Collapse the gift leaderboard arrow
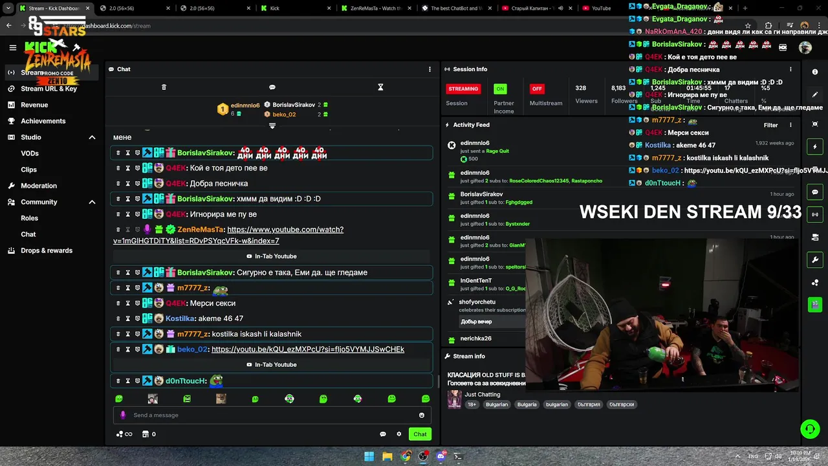 272,126
